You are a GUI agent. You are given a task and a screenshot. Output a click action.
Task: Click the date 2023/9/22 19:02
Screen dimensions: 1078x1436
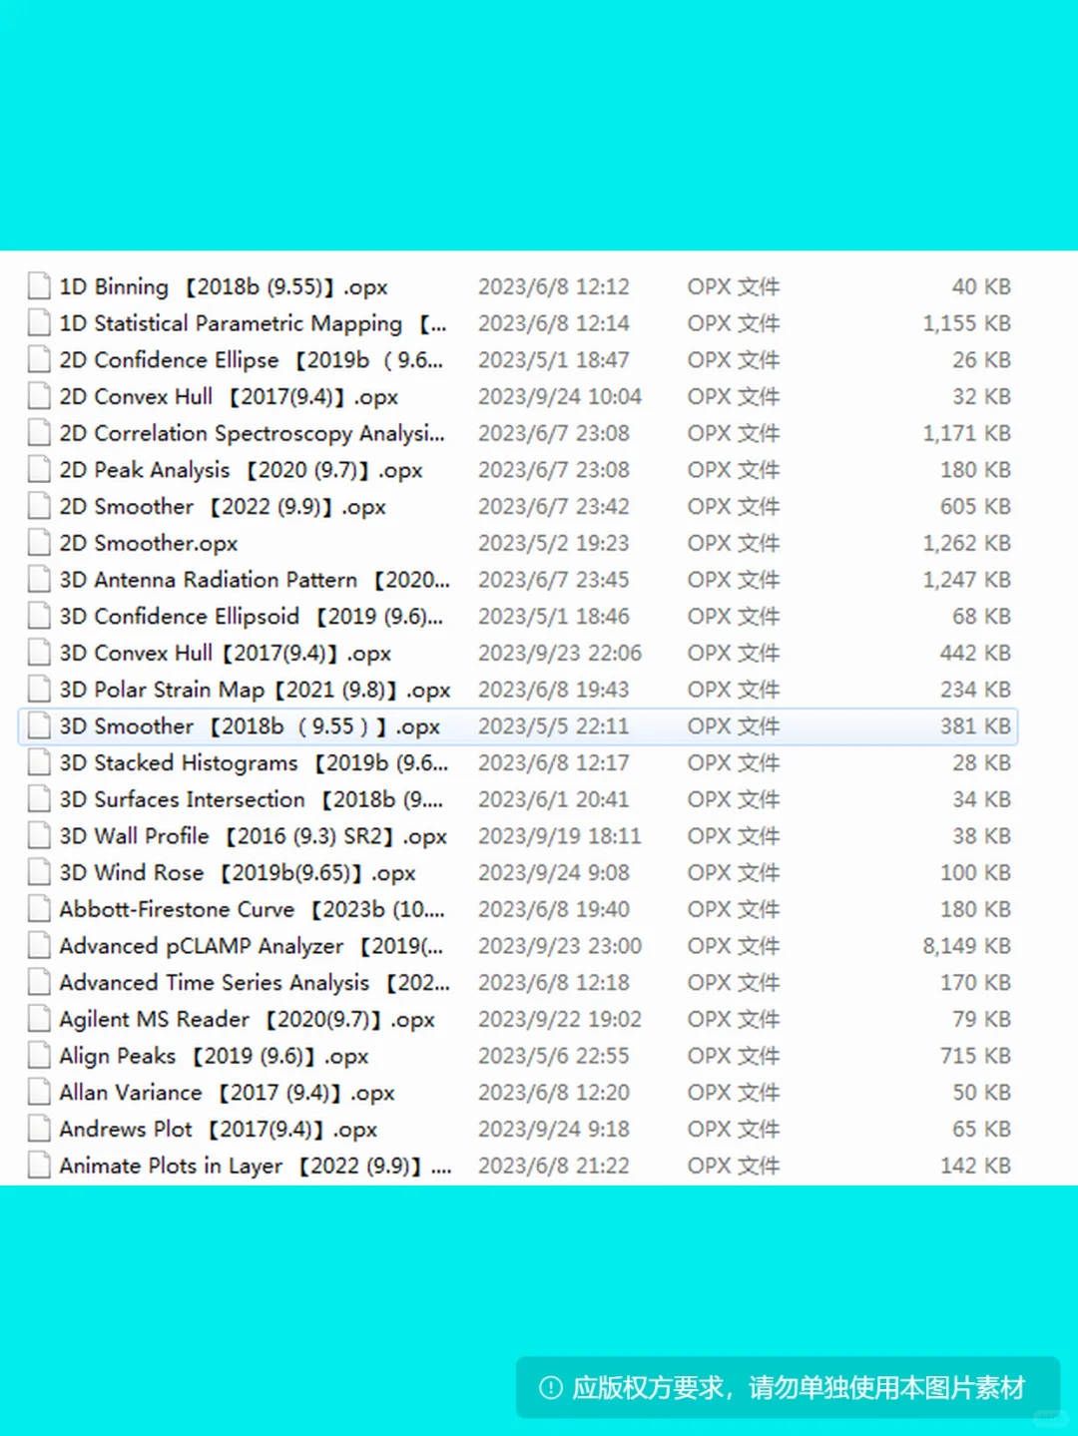[559, 1020]
